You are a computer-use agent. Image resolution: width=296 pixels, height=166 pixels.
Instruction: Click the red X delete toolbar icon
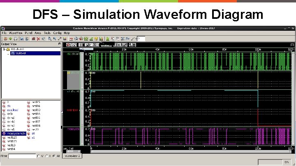[x=38, y=39]
